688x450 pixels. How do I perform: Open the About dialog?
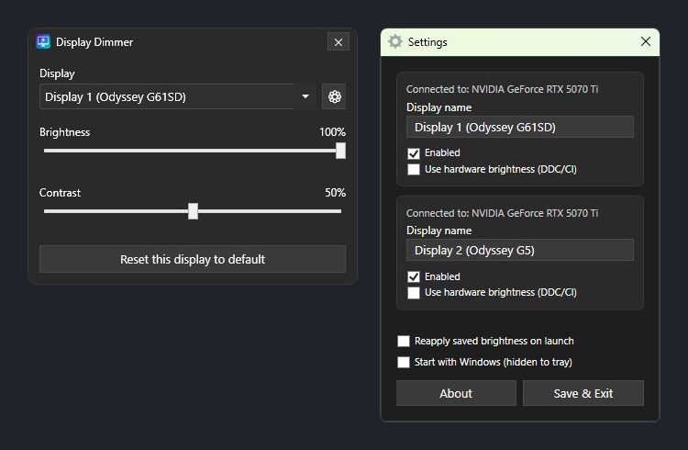tap(456, 393)
